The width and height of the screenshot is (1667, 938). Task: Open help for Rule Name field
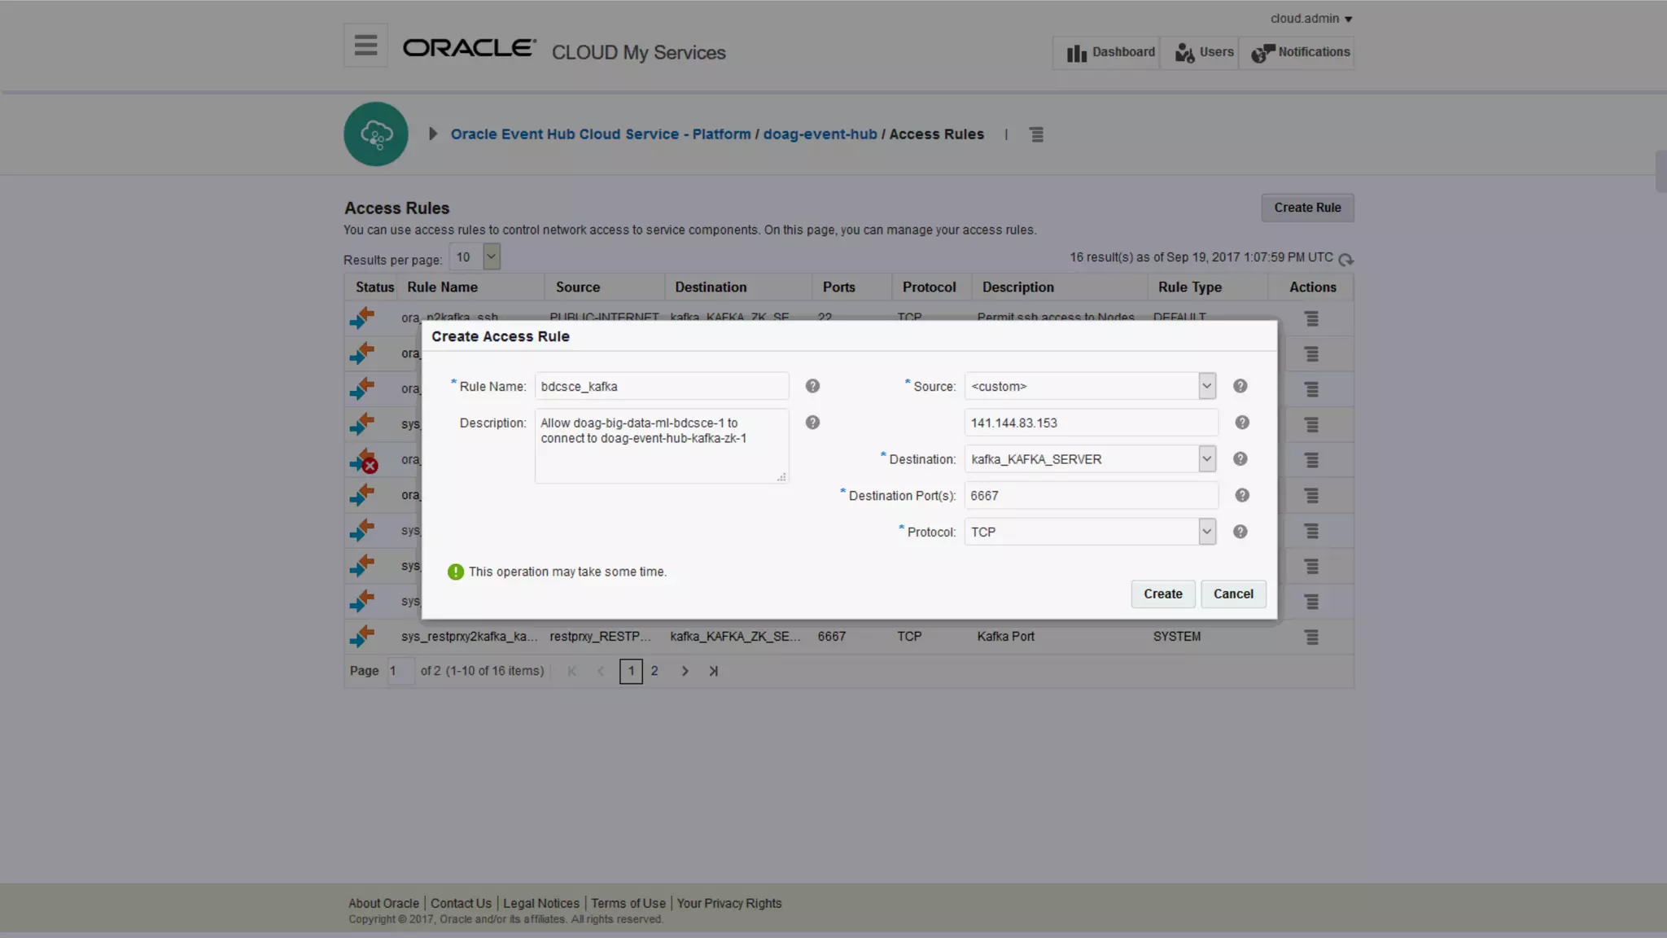point(812,386)
